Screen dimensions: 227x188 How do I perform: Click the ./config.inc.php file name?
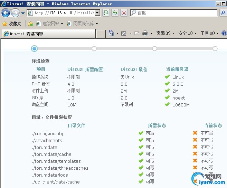pos(48,133)
